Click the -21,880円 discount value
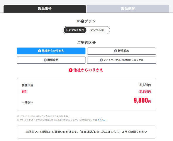Viewport: 173px width, 141px height. click(x=145, y=92)
